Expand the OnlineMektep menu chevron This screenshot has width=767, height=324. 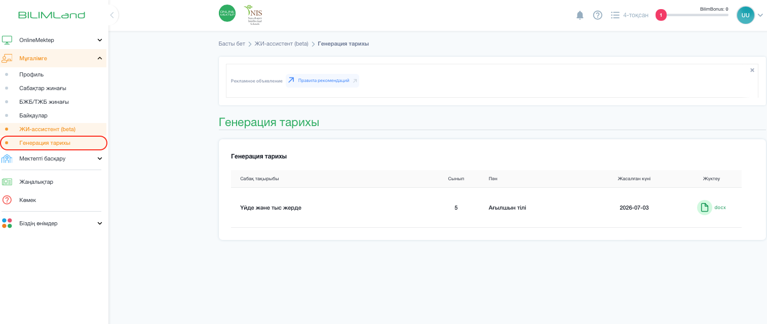(x=100, y=40)
